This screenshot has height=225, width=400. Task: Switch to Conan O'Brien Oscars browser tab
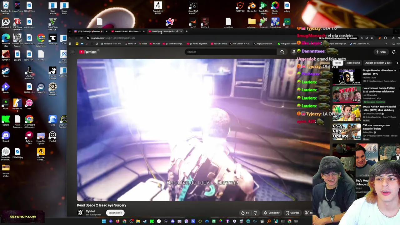[127, 31]
